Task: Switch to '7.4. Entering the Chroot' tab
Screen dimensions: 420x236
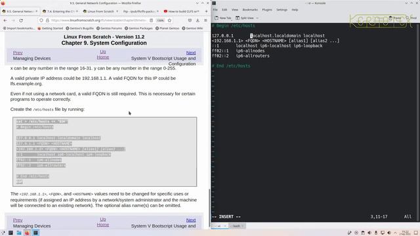Action: [x=60, y=11]
